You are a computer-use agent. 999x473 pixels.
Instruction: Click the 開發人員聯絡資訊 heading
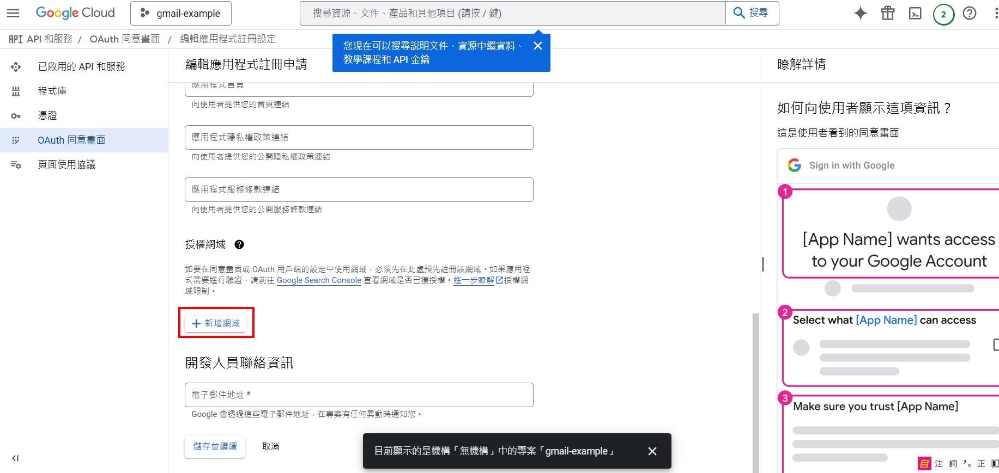[x=239, y=363]
